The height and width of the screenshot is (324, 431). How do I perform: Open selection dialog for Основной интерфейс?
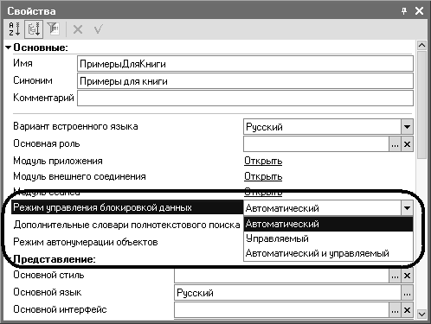(395, 310)
